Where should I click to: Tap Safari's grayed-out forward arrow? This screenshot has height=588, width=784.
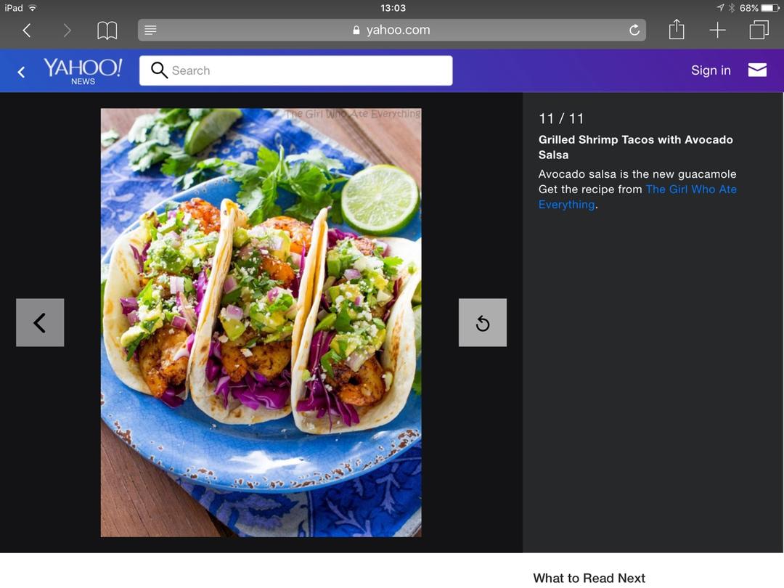click(67, 30)
